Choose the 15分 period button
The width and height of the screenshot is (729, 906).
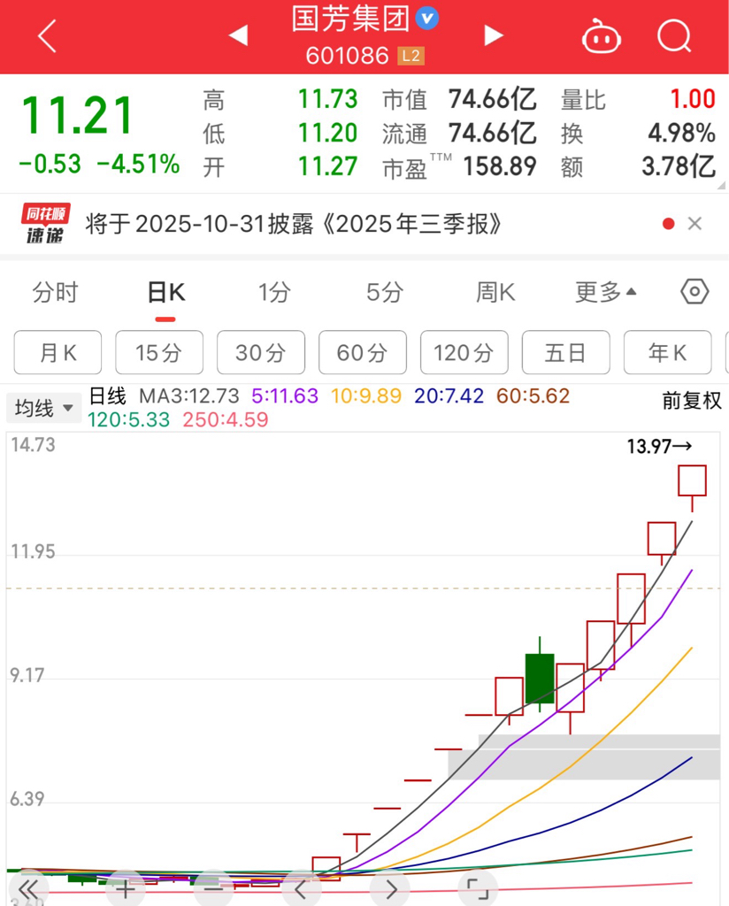point(159,352)
